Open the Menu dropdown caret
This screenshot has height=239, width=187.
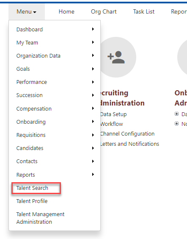tap(35, 12)
